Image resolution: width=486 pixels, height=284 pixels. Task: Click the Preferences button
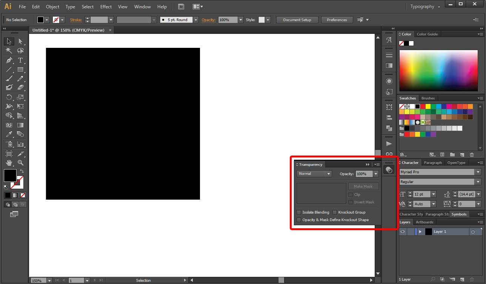[337, 20]
